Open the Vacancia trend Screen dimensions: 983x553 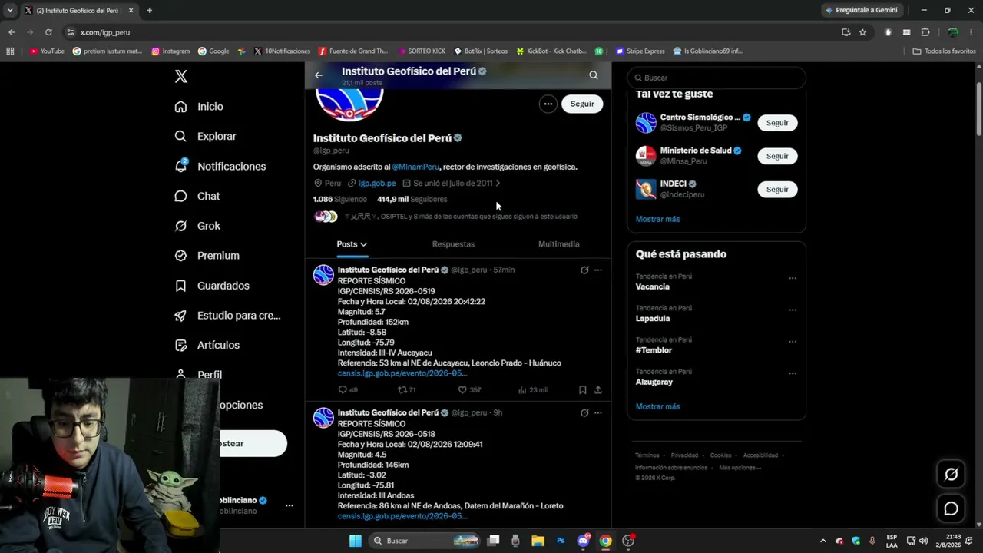pos(653,287)
